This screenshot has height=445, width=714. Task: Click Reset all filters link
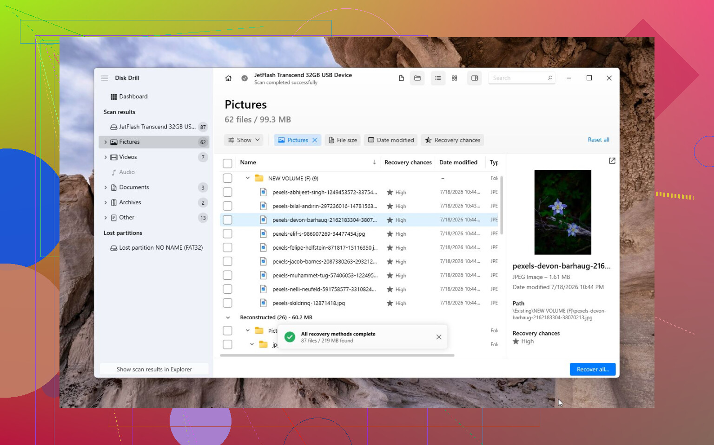coord(598,140)
